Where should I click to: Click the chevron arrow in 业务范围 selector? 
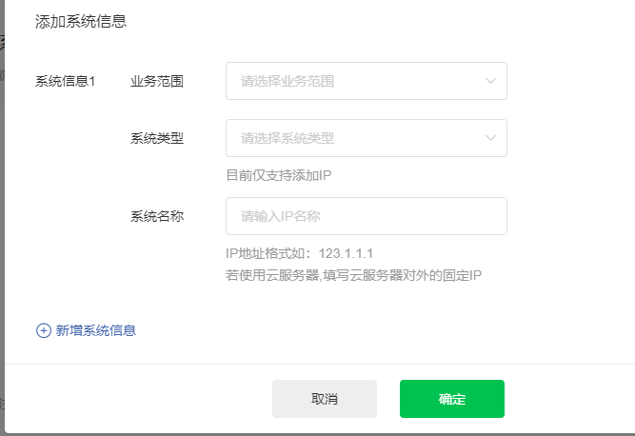pyautogui.click(x=490, y=81)
